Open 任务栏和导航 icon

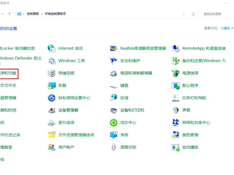pyautogui.click(x=175, y=98)
